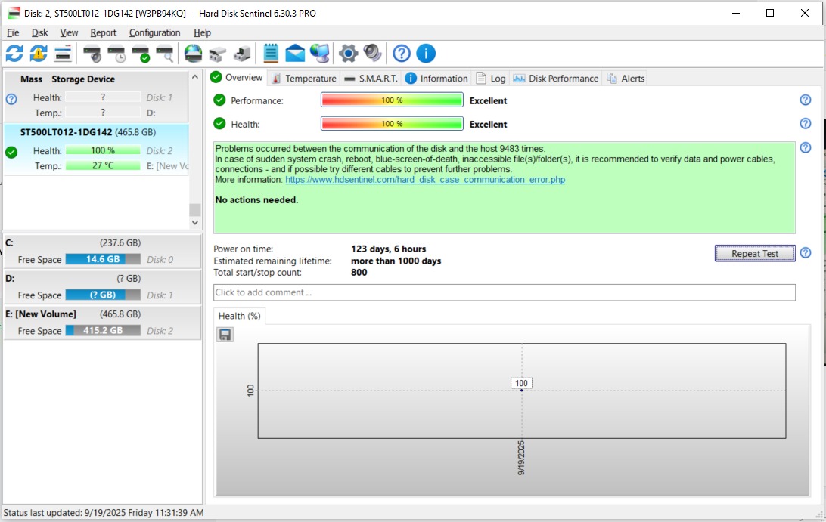Click the disk with green checkmark icon
Screen dimensions: 826x522
click(x=141, y=54)
